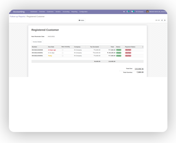Screen dimensions: 176x143
Task: Open optional columns menu in table header
Action: click(x=143, y=47)
